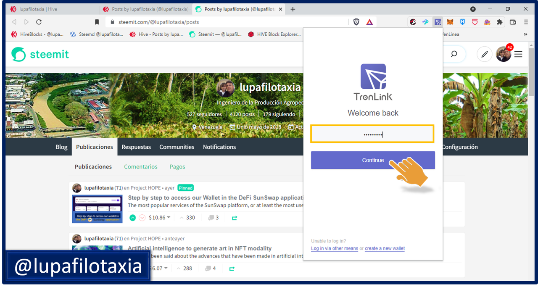Expand the $10.86 payout dropdown

pyautogui.click(x=159, y=218)
